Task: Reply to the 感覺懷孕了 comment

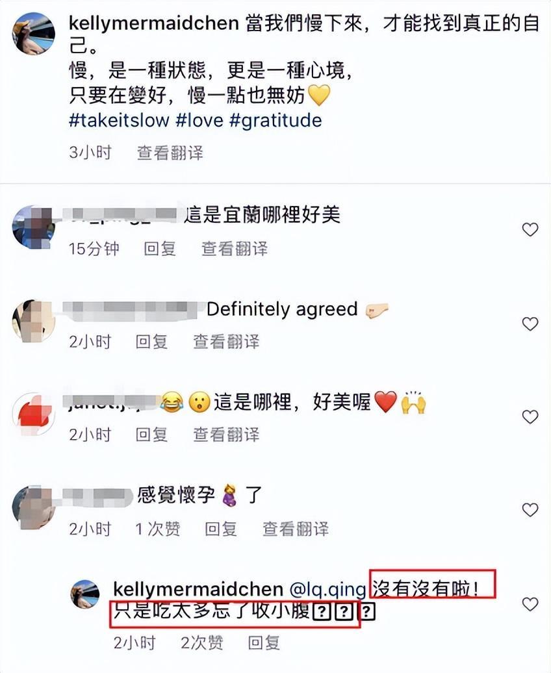Action: pyautogui.click(x=221, y=529)
